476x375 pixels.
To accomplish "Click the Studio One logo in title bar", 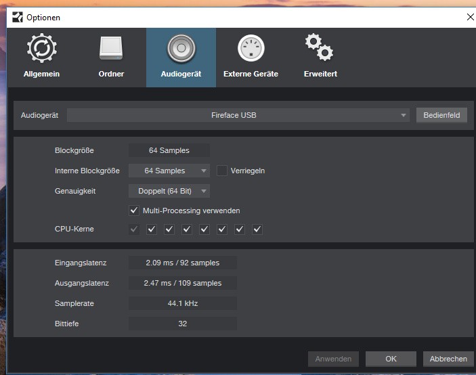I will (x=16, y=17).
